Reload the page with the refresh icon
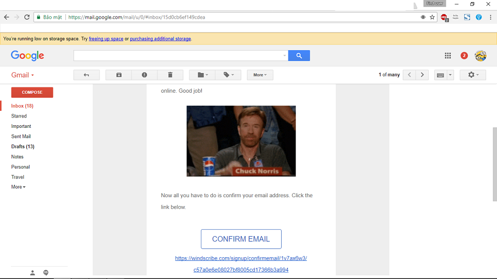Screen dimensions: 497x279 (27, 17)
